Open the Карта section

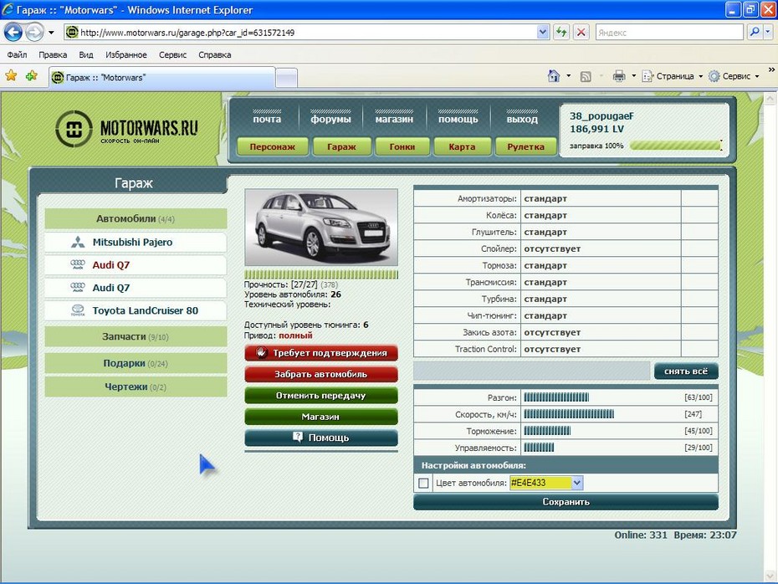[462, 147]
